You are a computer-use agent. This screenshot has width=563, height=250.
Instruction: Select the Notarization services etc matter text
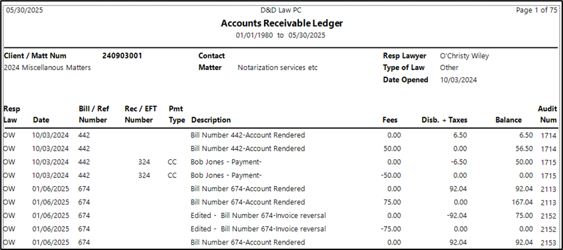click(x=277, y=68)
